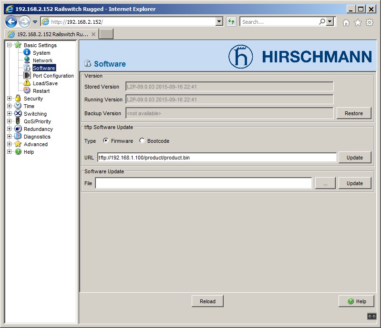Screen dimensions: 381x328
Task: Collapse the Basic Settings node
Action: 9,45
